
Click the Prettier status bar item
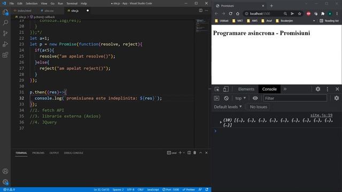point(189,190)
